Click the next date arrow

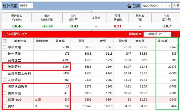[x=170, y=6]
